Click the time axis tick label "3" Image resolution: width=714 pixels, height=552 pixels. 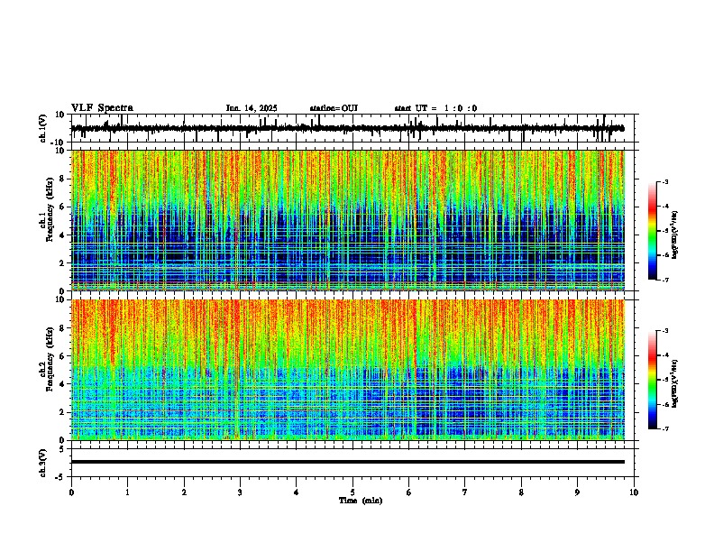(x=240, y=492)
